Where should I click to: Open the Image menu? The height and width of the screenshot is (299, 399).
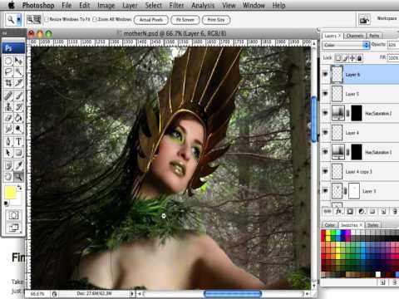click(x=106, y=5)
